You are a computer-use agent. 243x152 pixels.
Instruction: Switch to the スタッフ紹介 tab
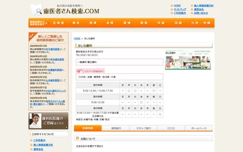coord(144,128)
